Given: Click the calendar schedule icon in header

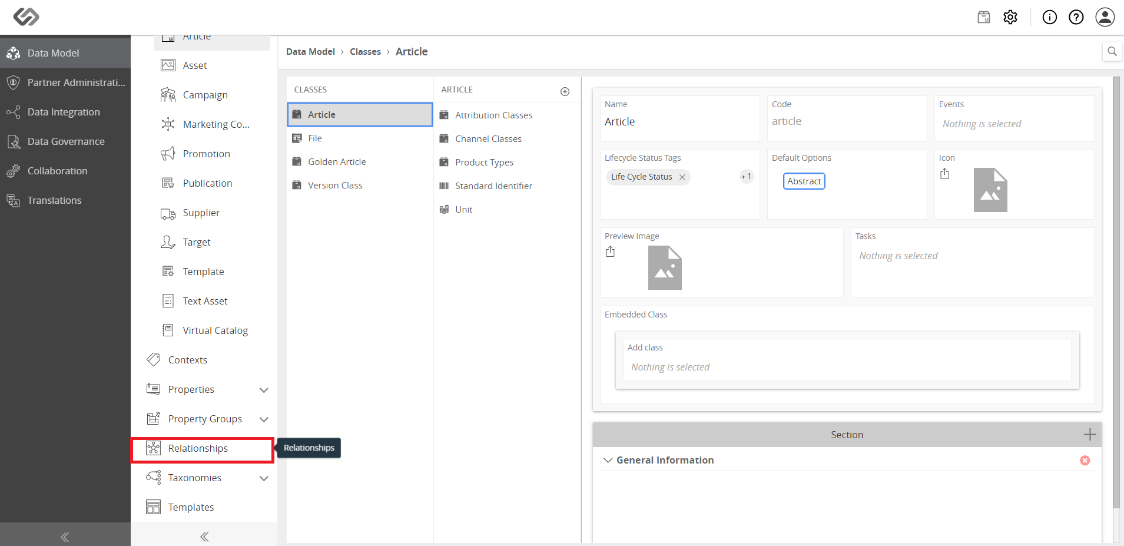Looking at the screenshot, I should pos(984,17).
